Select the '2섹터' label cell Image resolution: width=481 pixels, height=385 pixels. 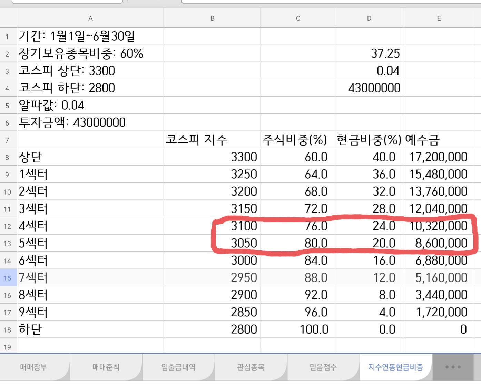pos(90,191)
